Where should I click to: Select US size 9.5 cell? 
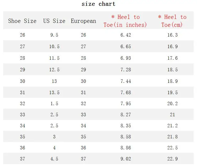tap(54, 35)
